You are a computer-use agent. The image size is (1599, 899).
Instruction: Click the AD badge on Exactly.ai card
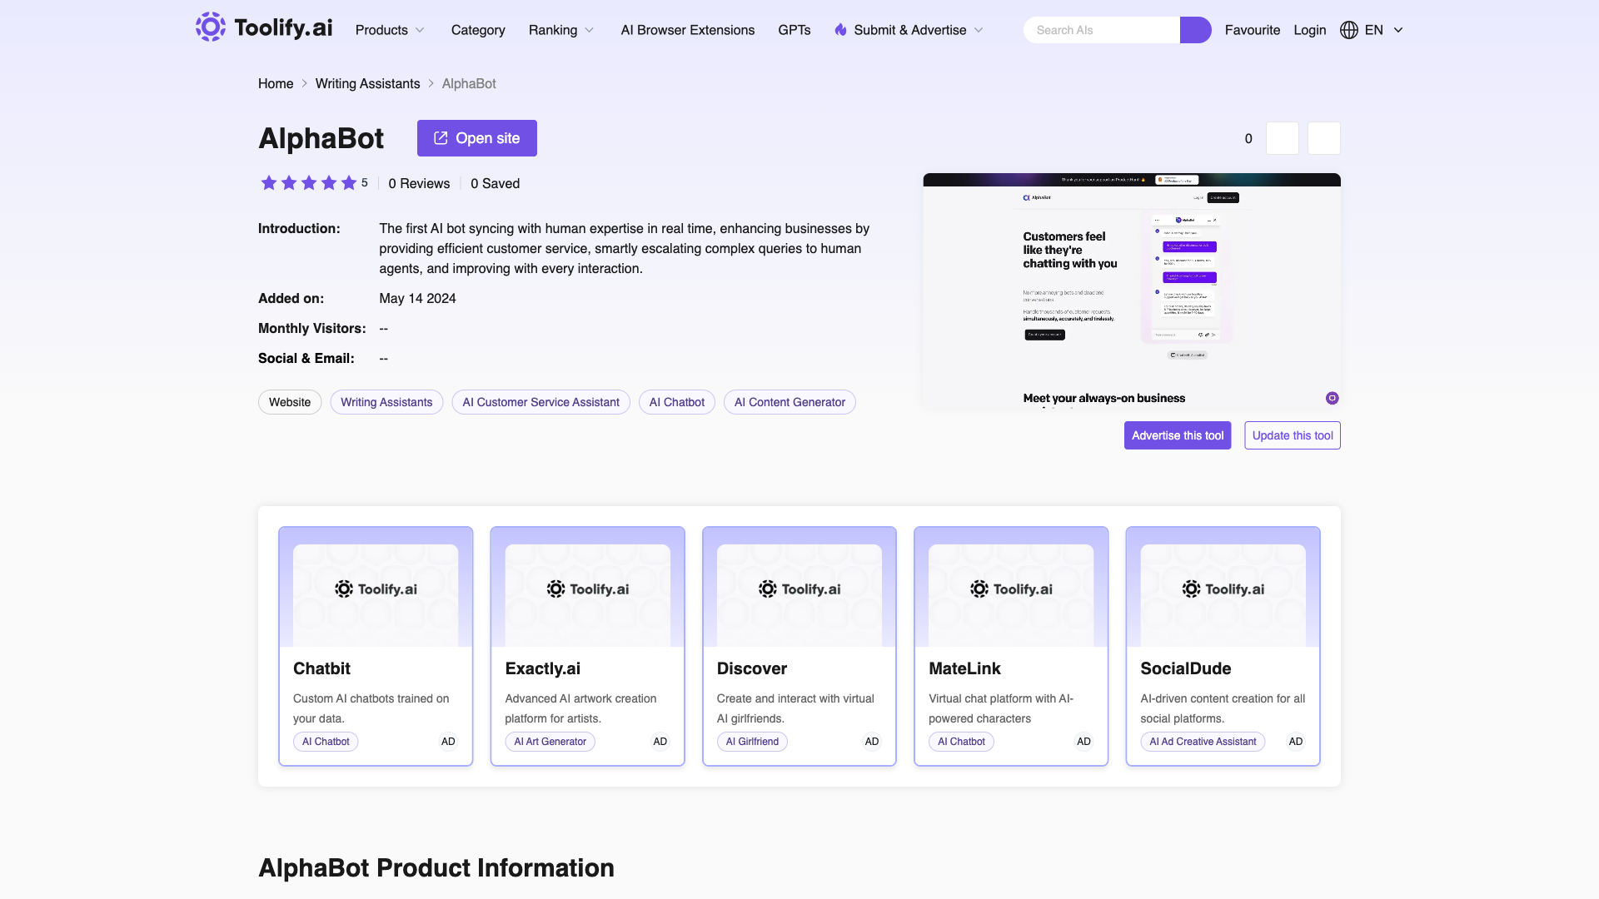click(660, 742)
